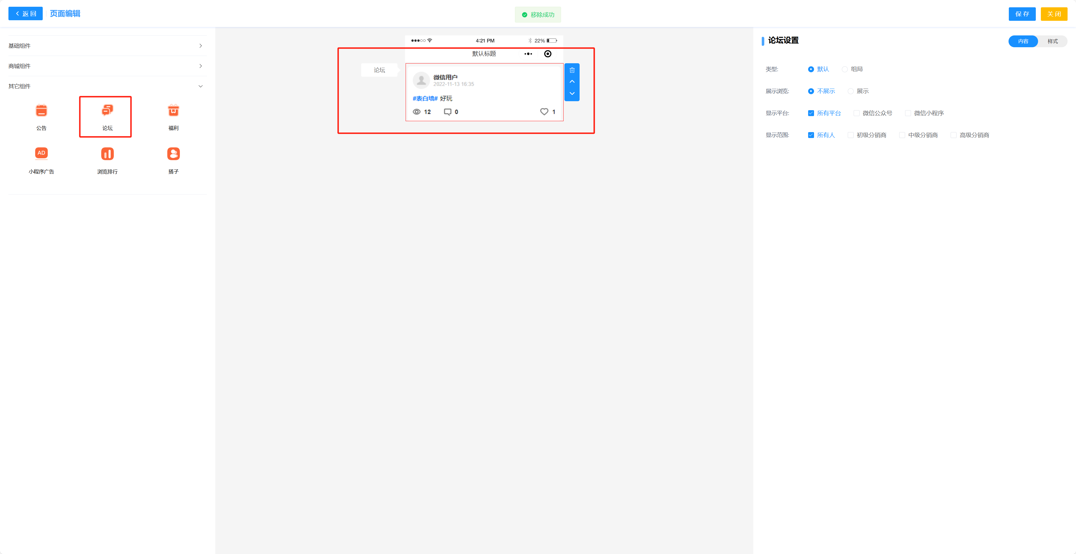Add the 浏览排行 ranking component
The height and width of the screenshot is (554, 1076).
107,154
